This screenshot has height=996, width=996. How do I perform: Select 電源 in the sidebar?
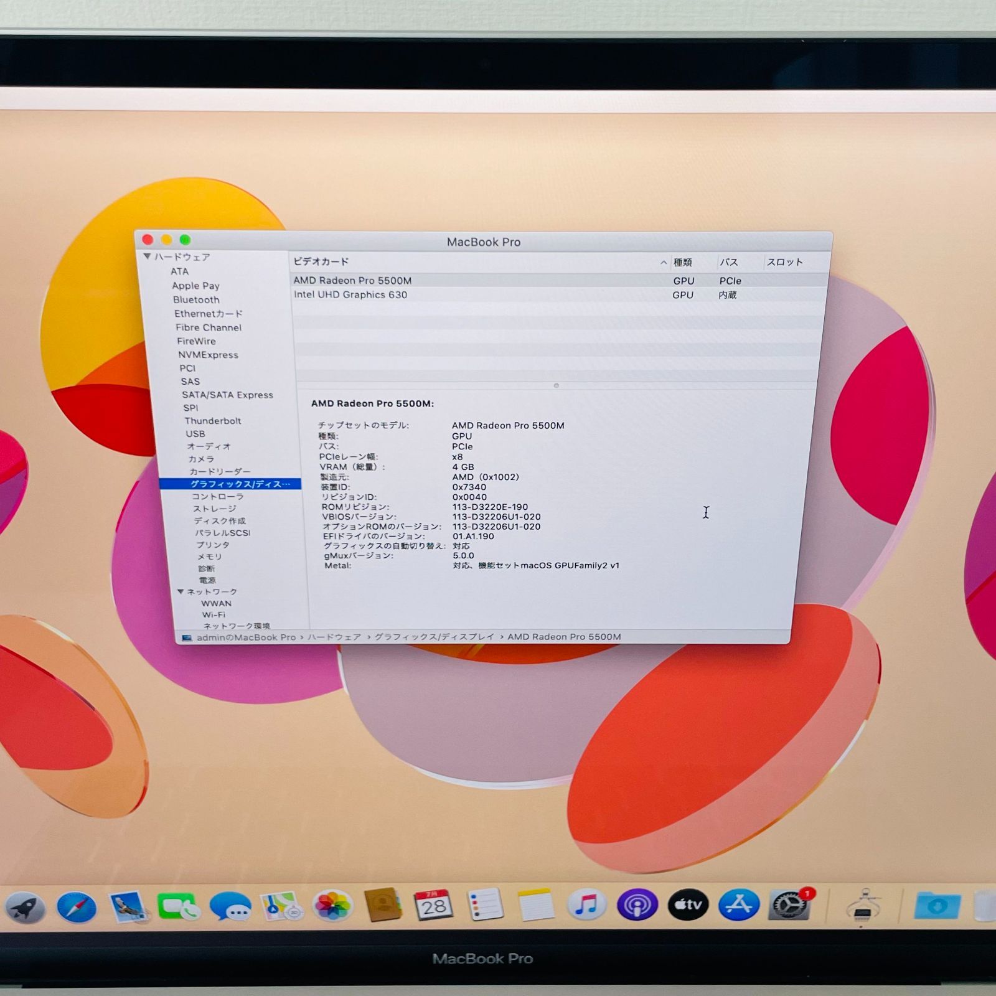pyautogui.click(x=207, y=580)
